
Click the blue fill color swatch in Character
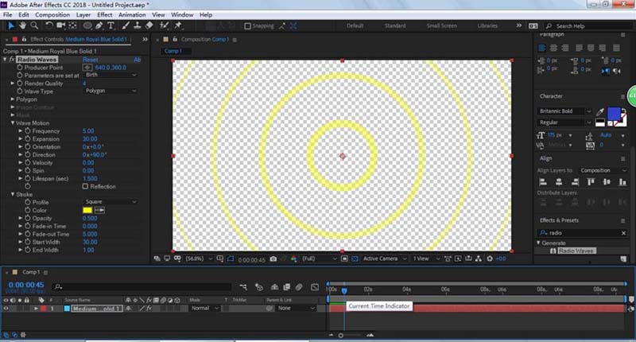point(614,114)
